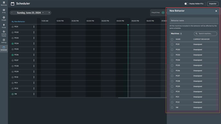
Task: Click the CURRENT BEHAVIOR column header
Action: 201,39
